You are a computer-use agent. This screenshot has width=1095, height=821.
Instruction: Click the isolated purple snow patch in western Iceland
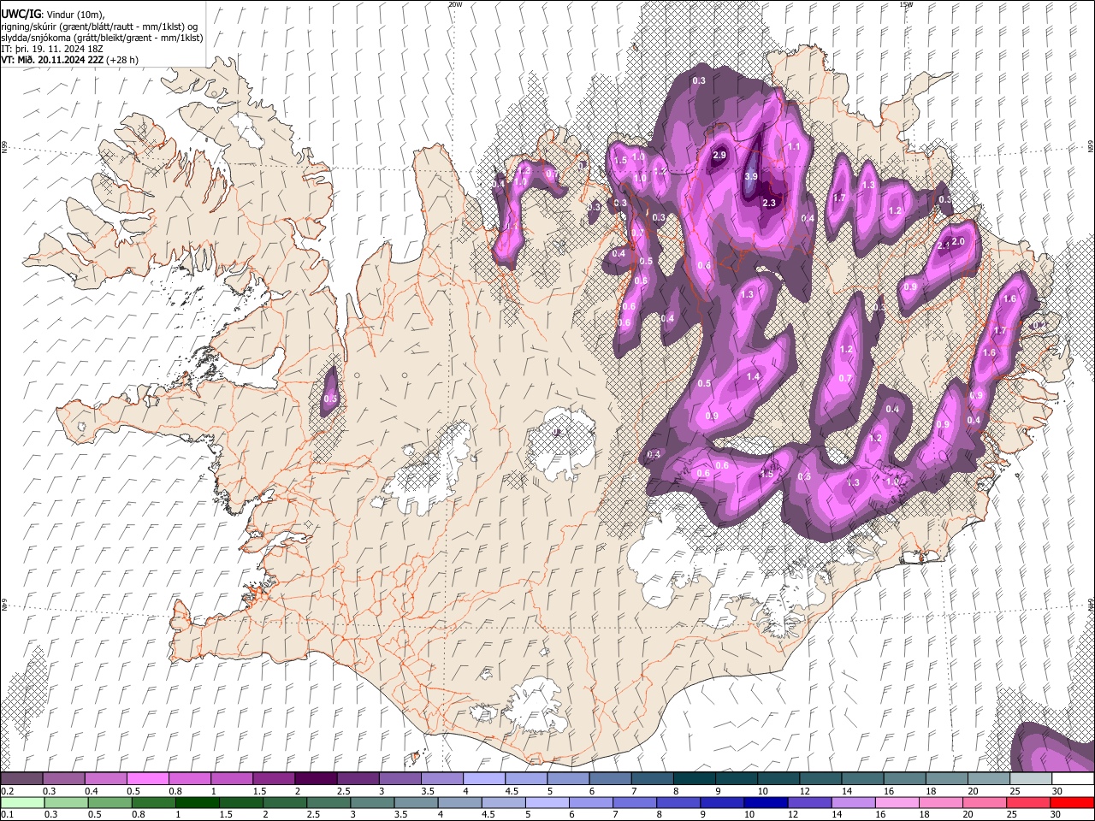[331, 392]
